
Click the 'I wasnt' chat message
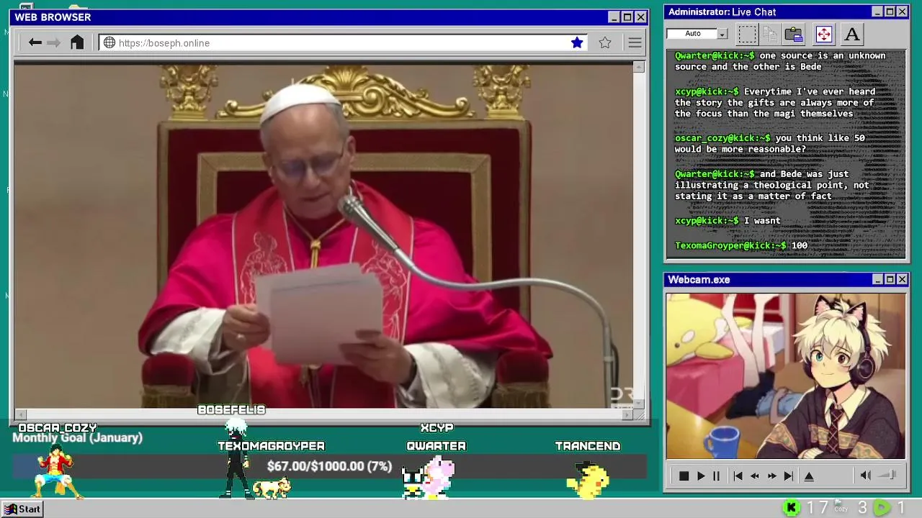(762, 220)
